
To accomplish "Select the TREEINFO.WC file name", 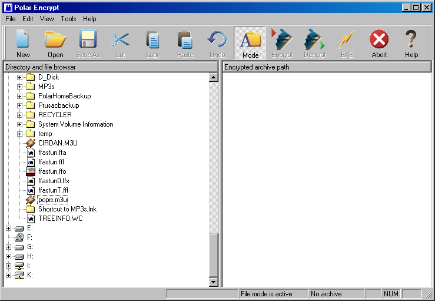I will 61,219.
